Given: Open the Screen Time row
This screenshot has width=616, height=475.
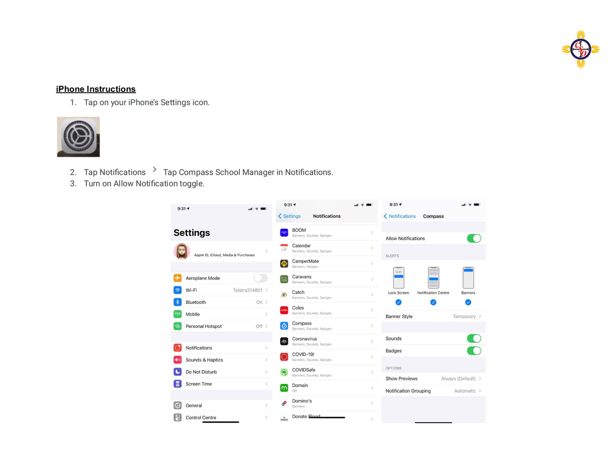Looking at the screenshot, I should coord(221,384).
